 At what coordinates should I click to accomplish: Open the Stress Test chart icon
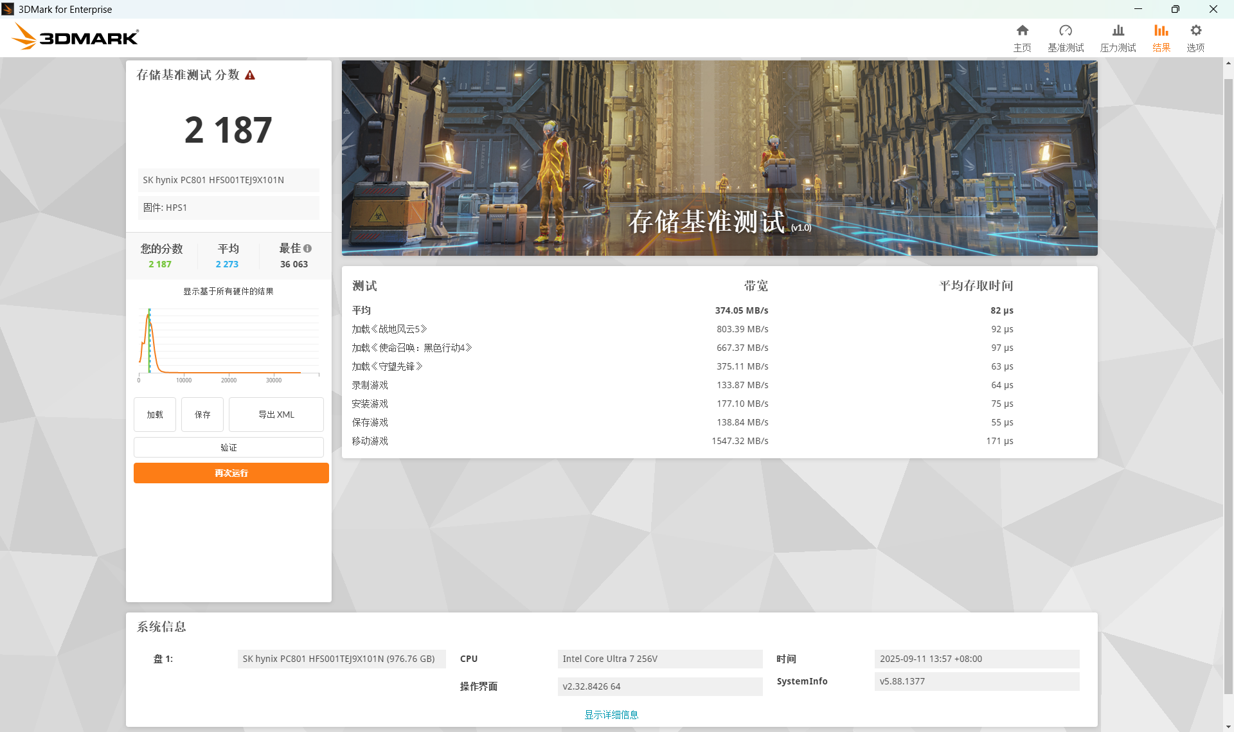point(1118,30)
